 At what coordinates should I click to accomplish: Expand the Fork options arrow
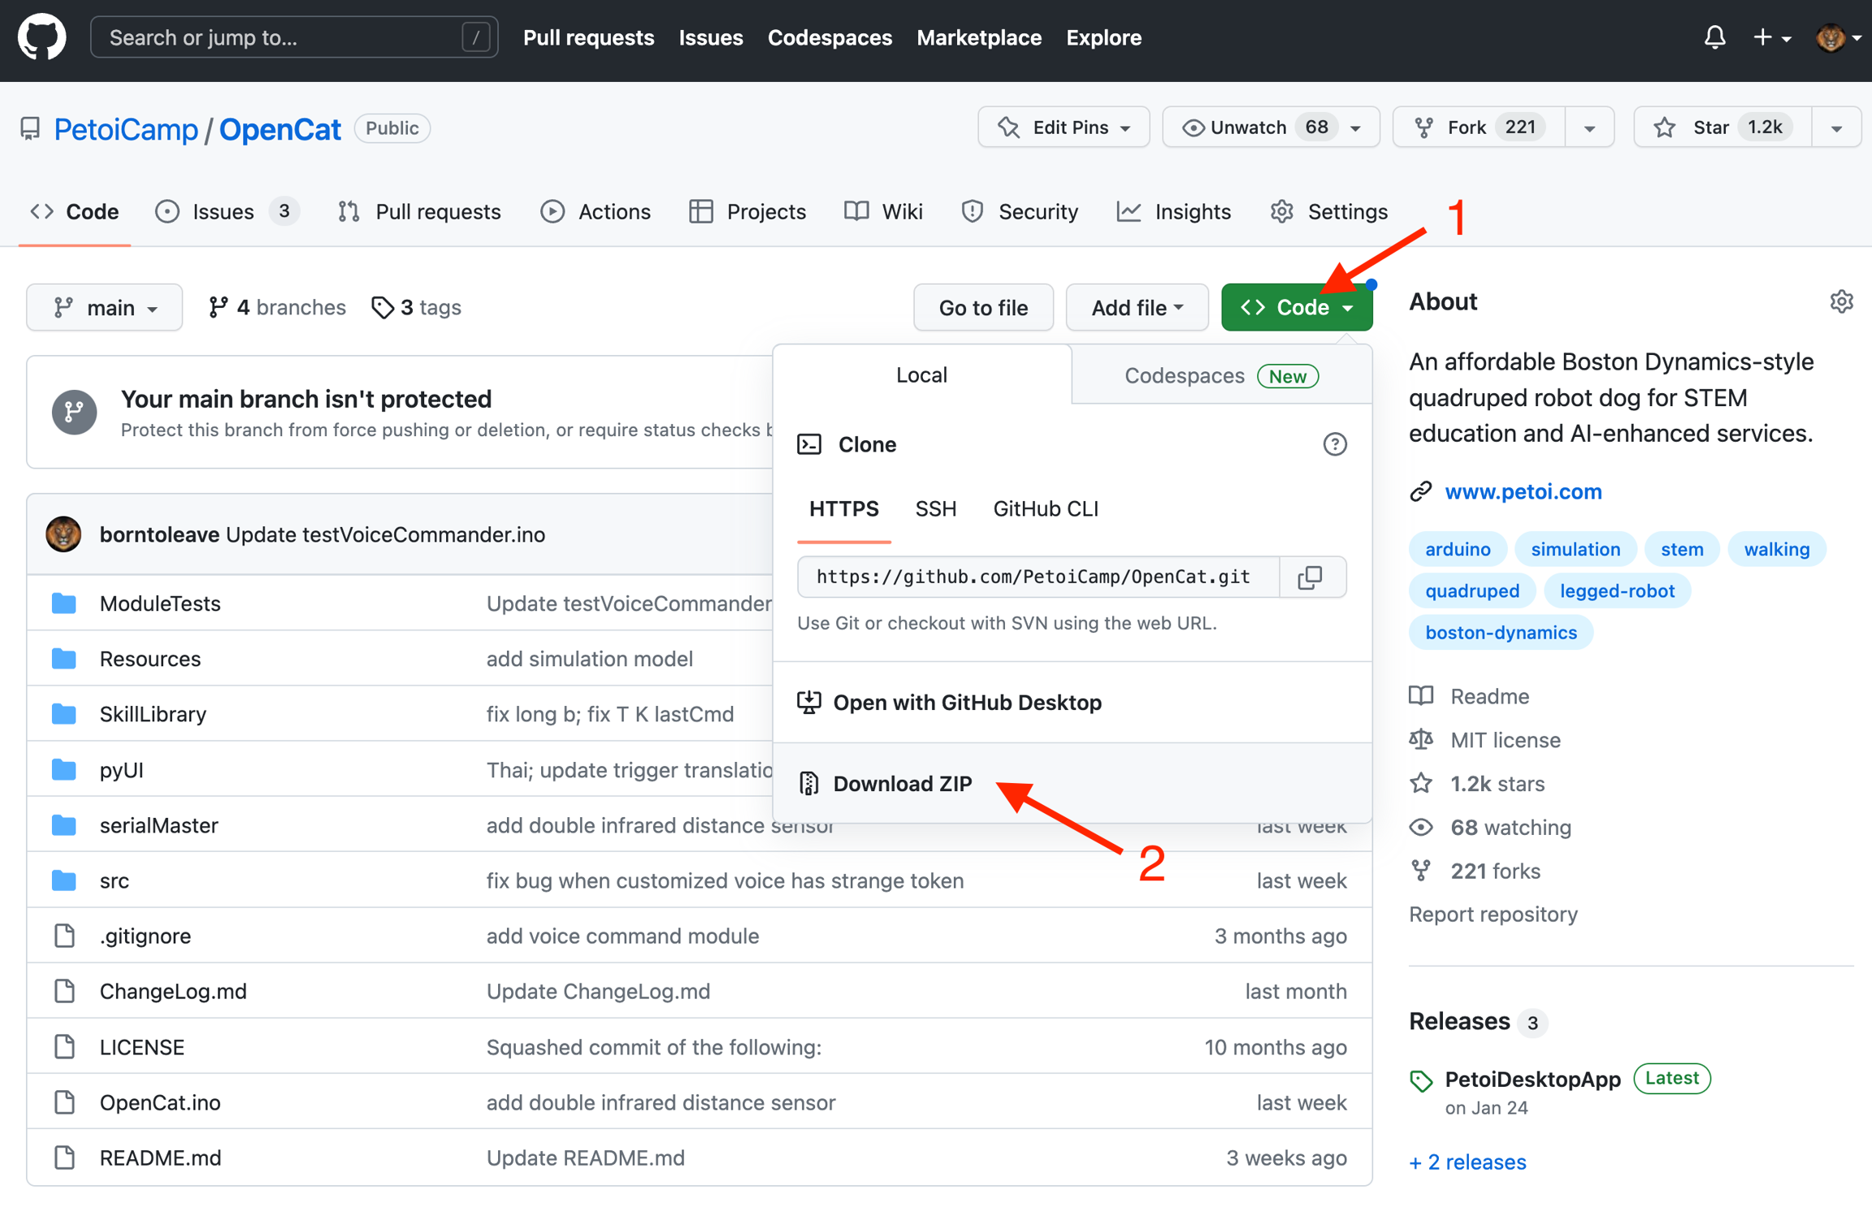click(1589, 128)
